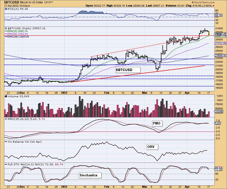Click the OBV annotation box

point(152,147)
